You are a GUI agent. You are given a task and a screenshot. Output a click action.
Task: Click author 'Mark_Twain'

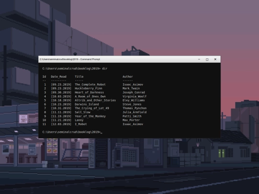coord(131,89)
